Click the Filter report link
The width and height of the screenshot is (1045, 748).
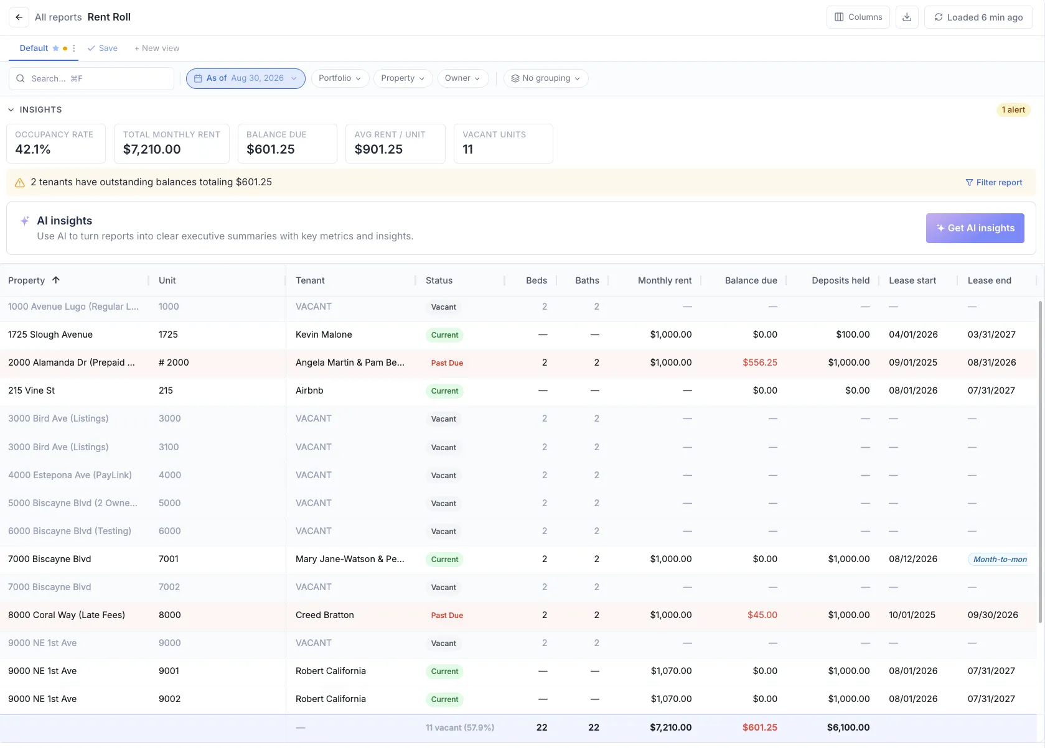point(994,183)
